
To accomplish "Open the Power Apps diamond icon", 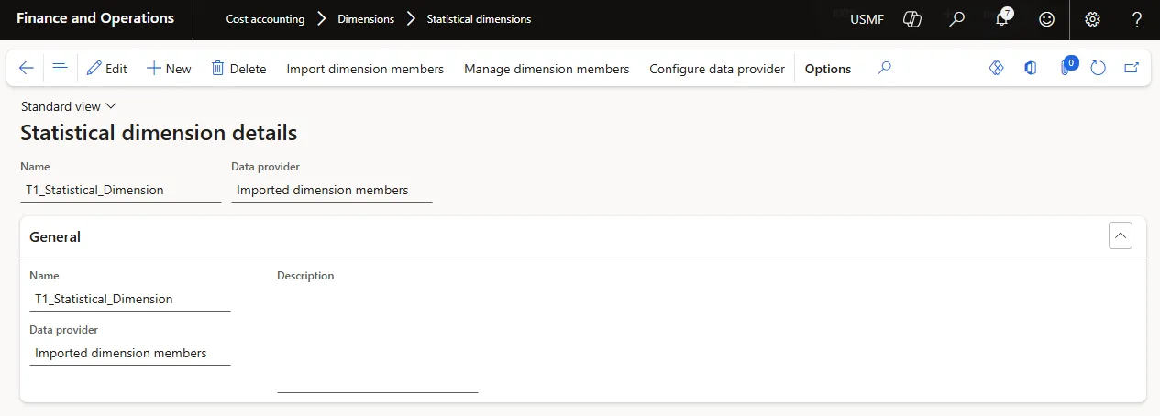I will pyautogui.click(x=997, y=69).
